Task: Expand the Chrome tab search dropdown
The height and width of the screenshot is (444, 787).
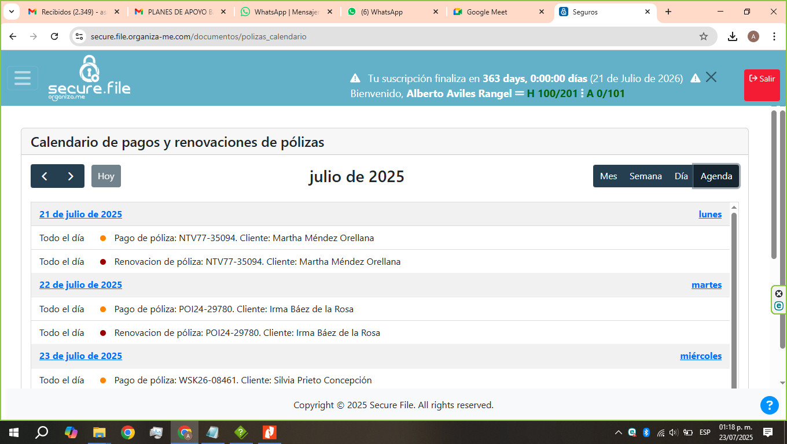Action: (x=11, y=12)
